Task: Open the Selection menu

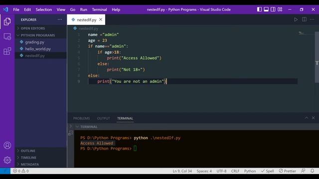Action: coord(44,9)
